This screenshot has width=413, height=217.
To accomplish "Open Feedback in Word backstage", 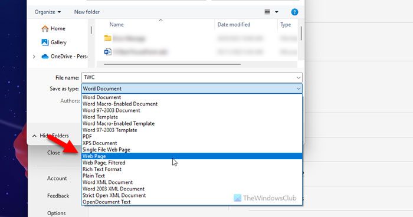I will (x=58, y=196).
